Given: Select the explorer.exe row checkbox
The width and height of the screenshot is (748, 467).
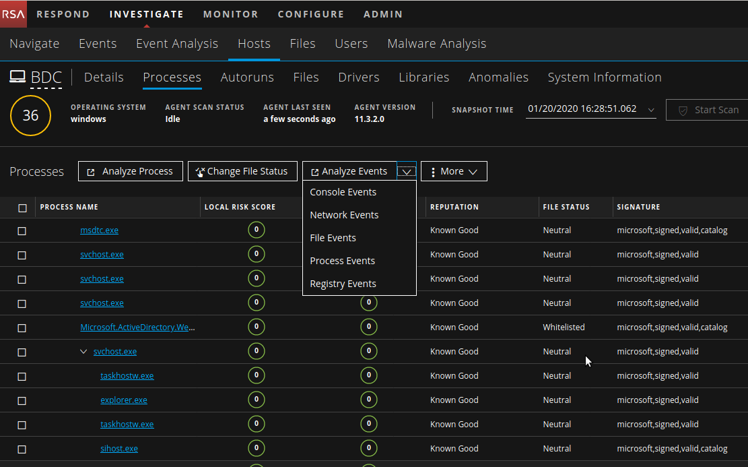Looking at the screenshot, I should (x=22, y=400).
